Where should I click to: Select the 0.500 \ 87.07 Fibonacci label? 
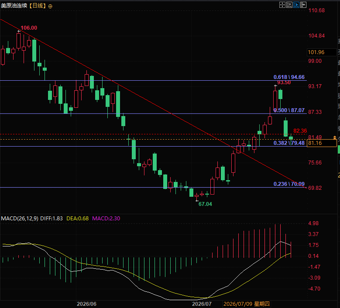(x=289, y=110)
